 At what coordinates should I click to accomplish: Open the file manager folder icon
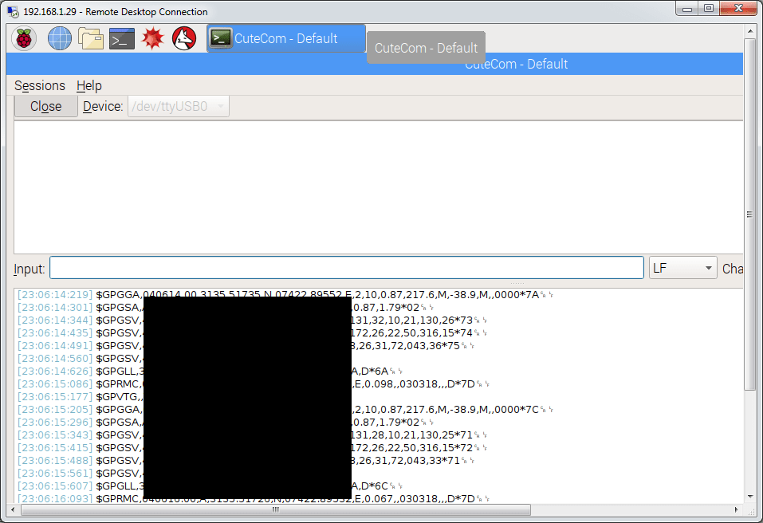coord(91,38)
